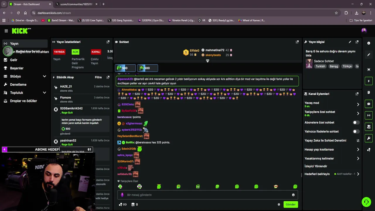Click the Turkish tag in stream info
Screen dimensions: 375x211
[320, 66]
